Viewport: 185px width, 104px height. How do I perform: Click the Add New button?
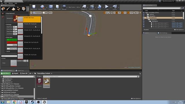[5, 73]
